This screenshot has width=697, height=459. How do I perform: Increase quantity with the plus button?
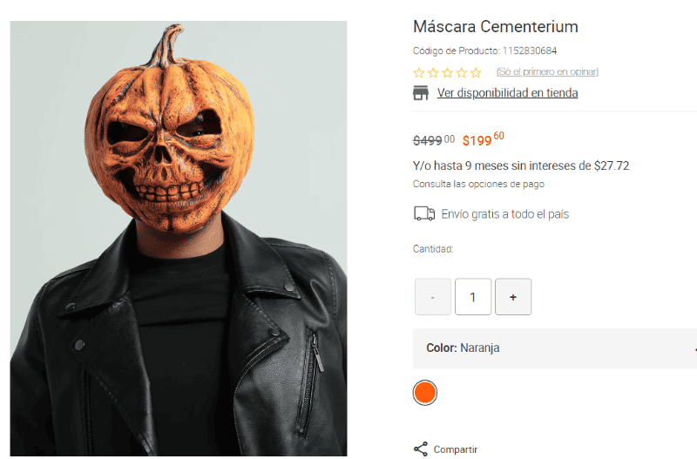coord(513,297)
